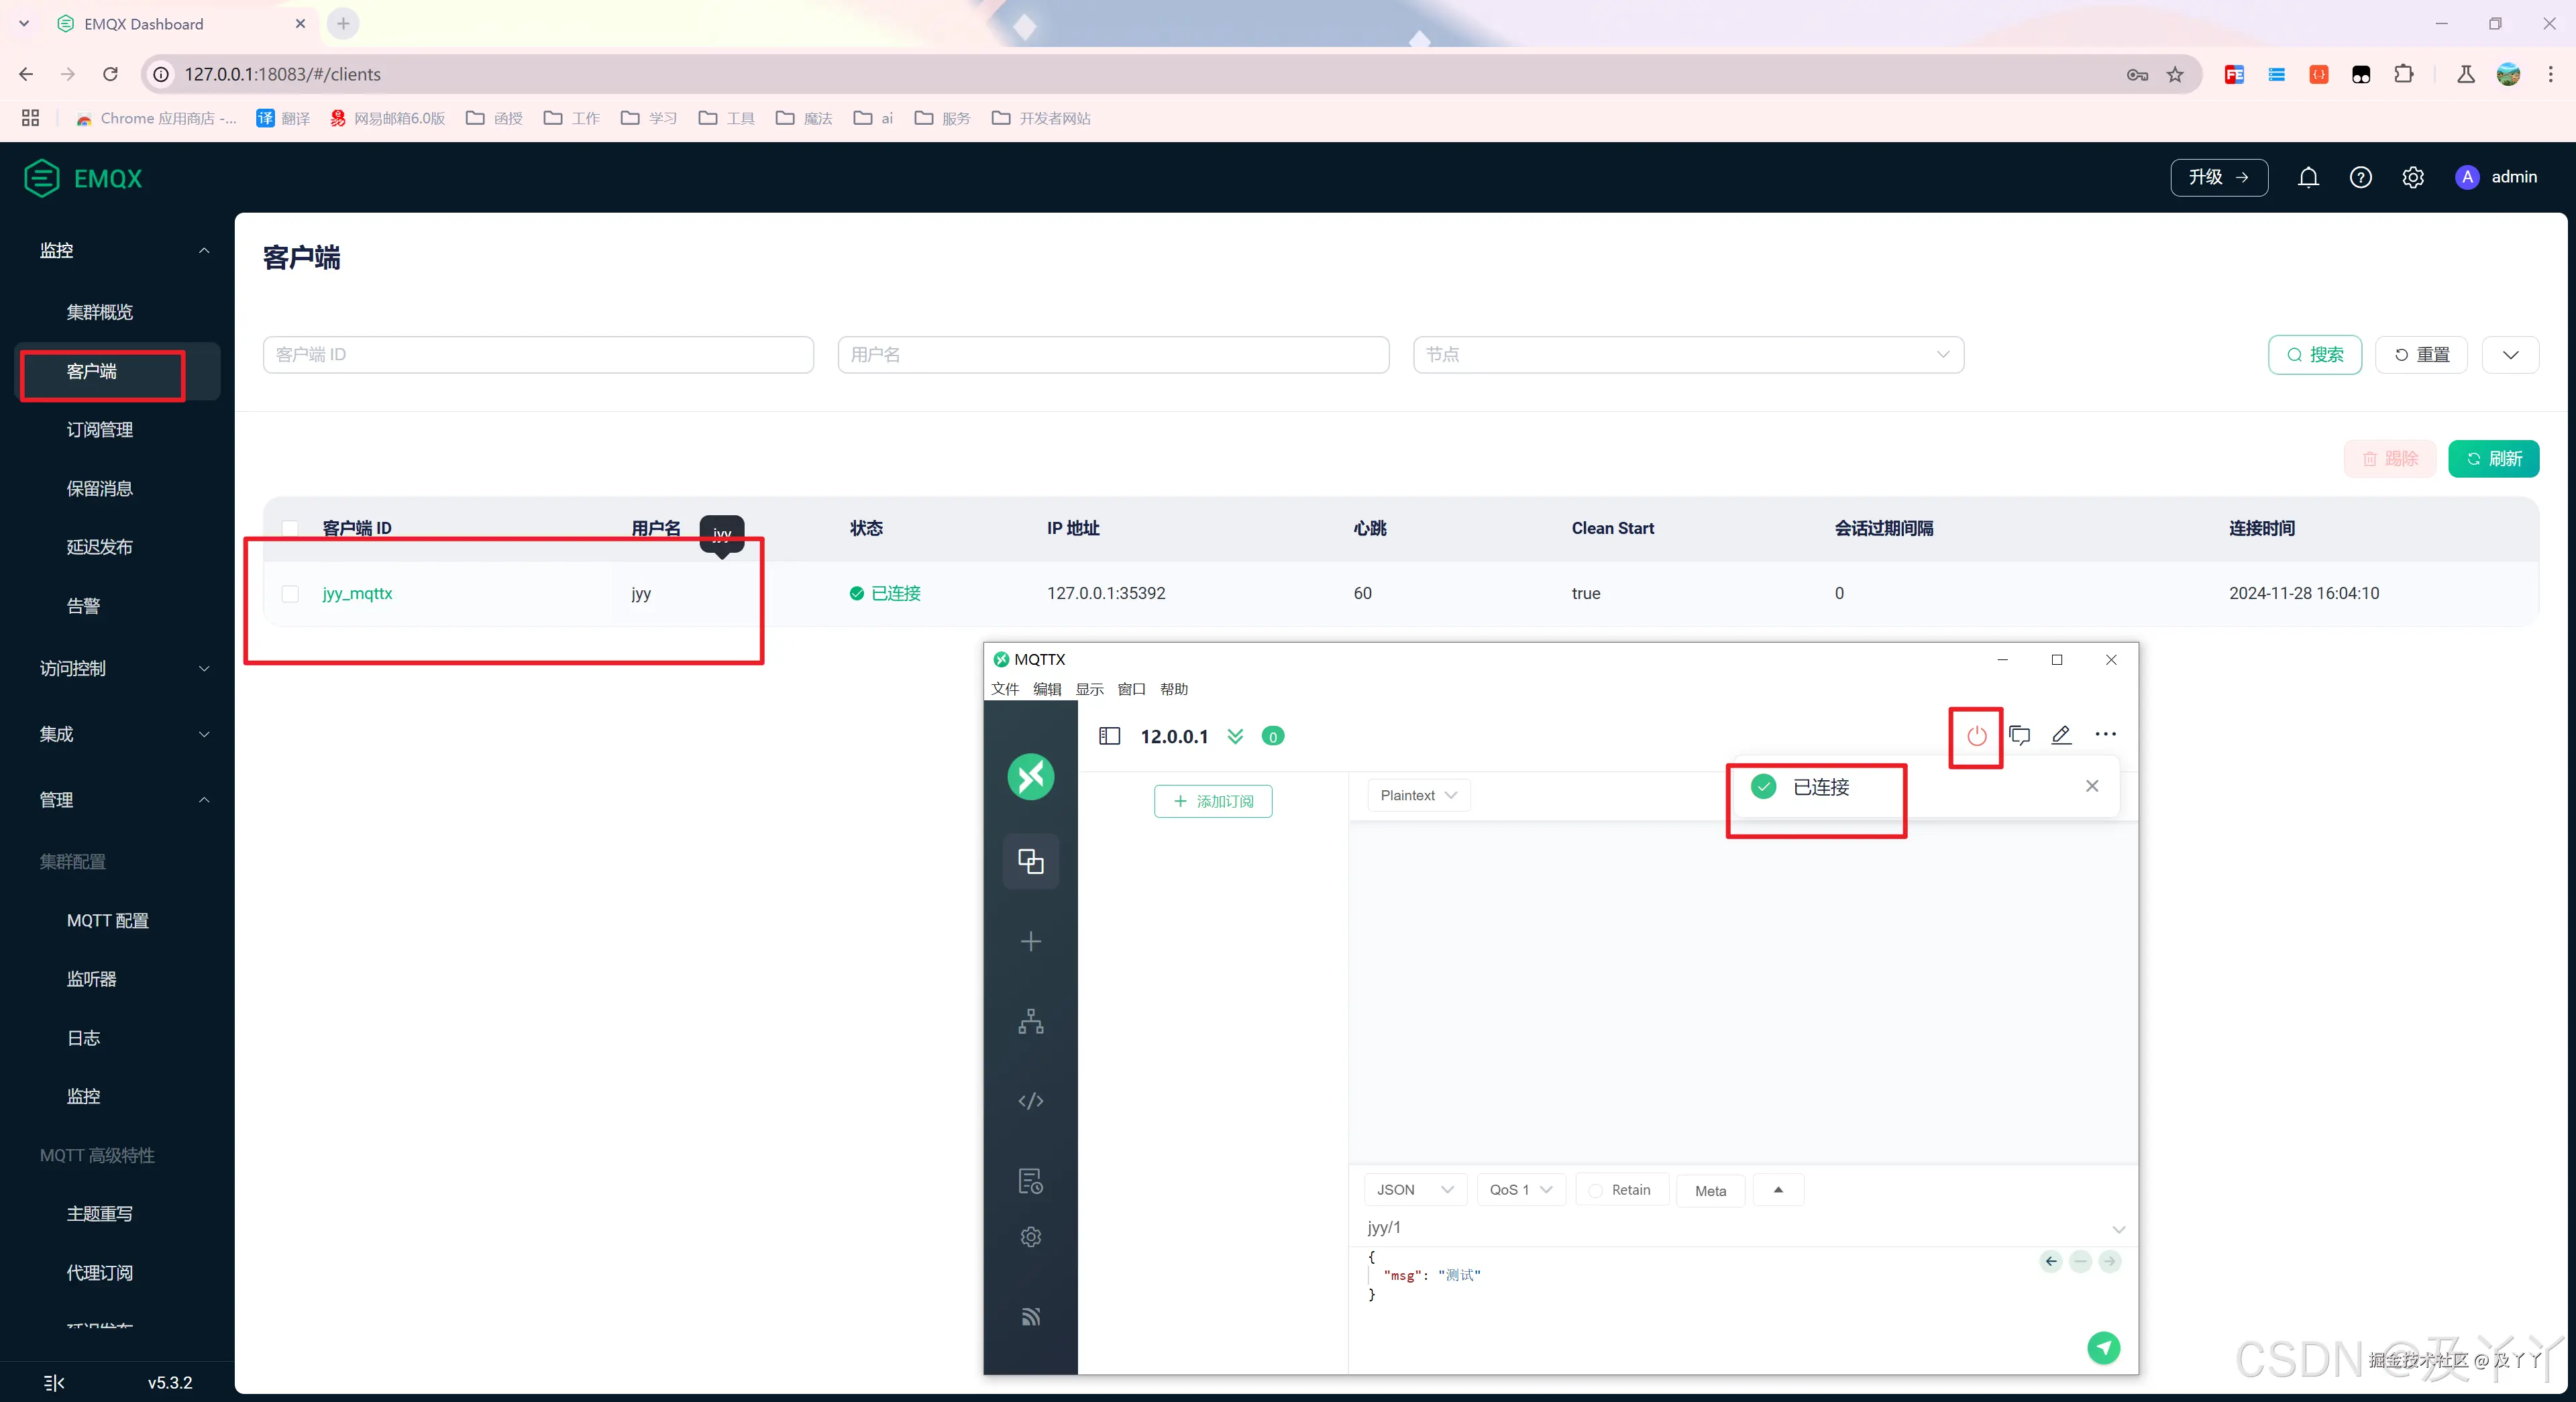Open the MQTTX 文件 menu
Image resolution: width=2576 pixels, height=1402 pixels.
pyautogui.click(x=1004, y=689)
